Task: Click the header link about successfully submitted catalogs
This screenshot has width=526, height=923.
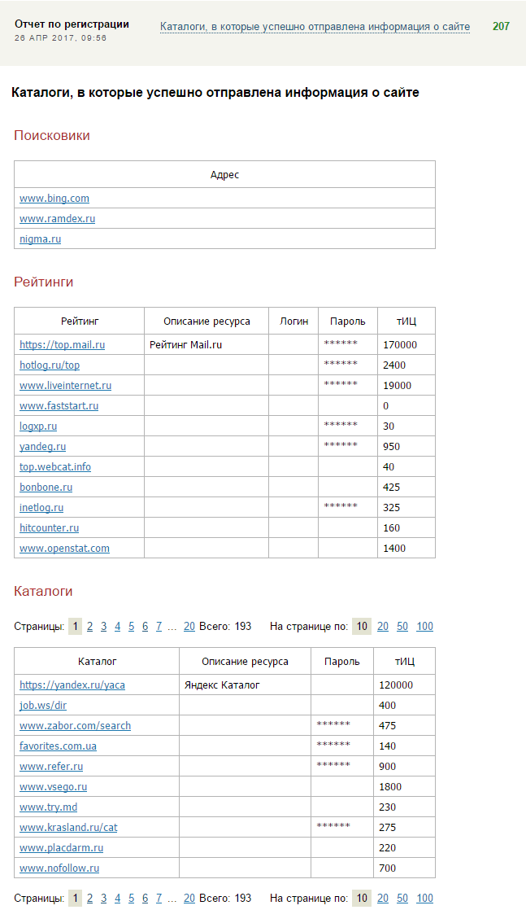Action: (x=315, y=27)
